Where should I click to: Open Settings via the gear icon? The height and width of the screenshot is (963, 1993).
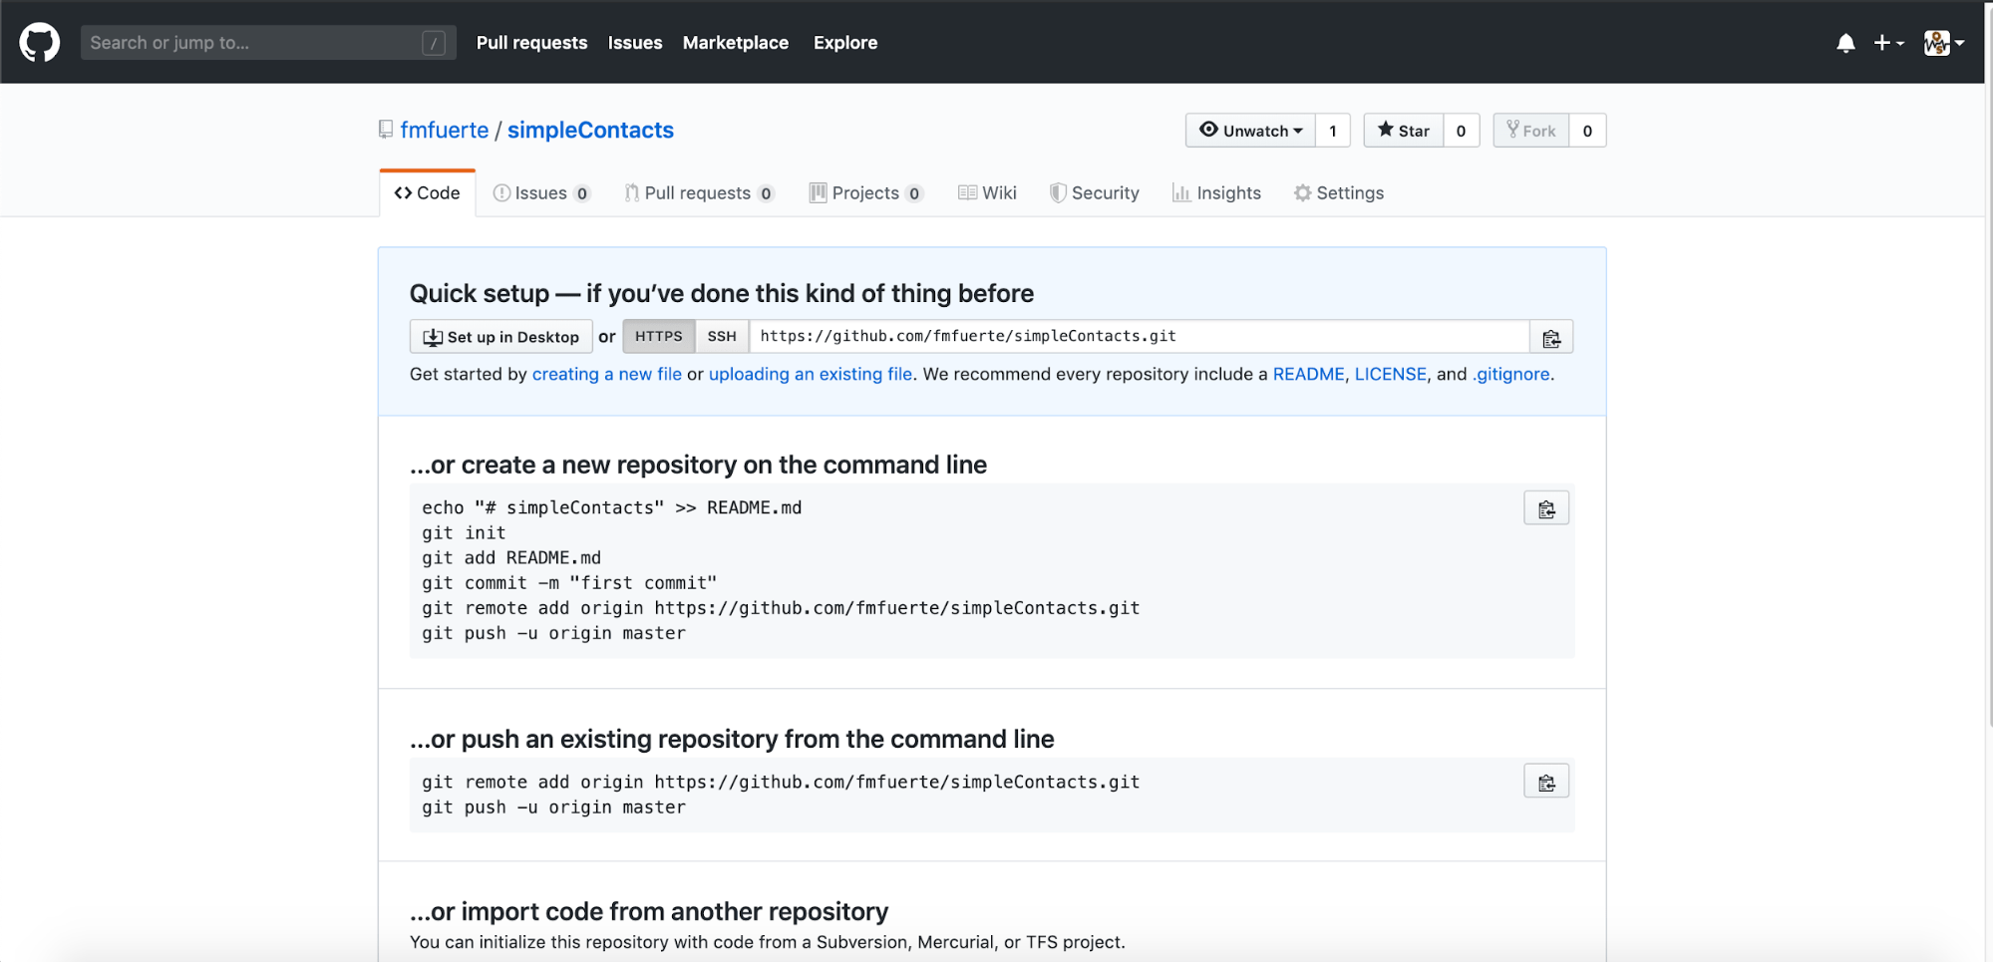coord(1302,192)
